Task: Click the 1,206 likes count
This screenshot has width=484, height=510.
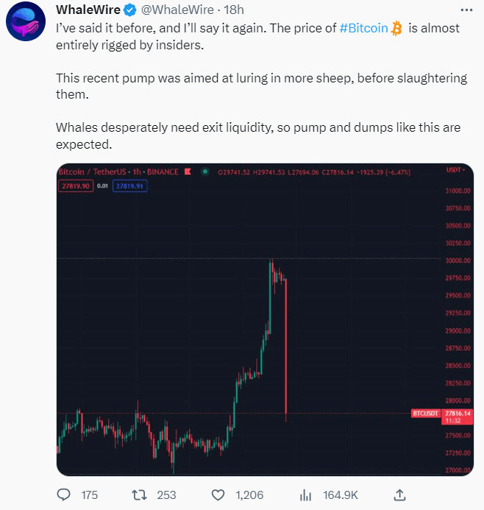Action: [x=249, y=495]
